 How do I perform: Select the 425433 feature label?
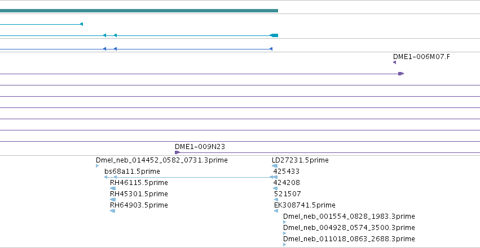coord(287,172)
